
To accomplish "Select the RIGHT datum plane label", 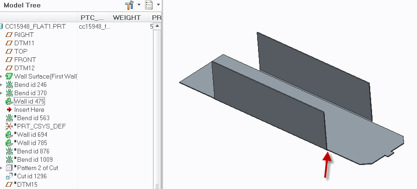I will point(24,35).
